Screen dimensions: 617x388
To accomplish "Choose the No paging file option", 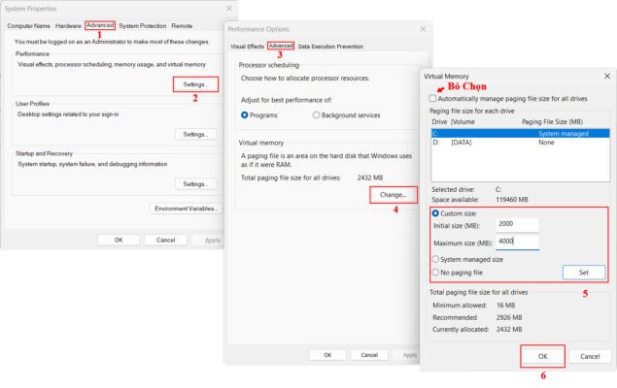I will 434,273.
